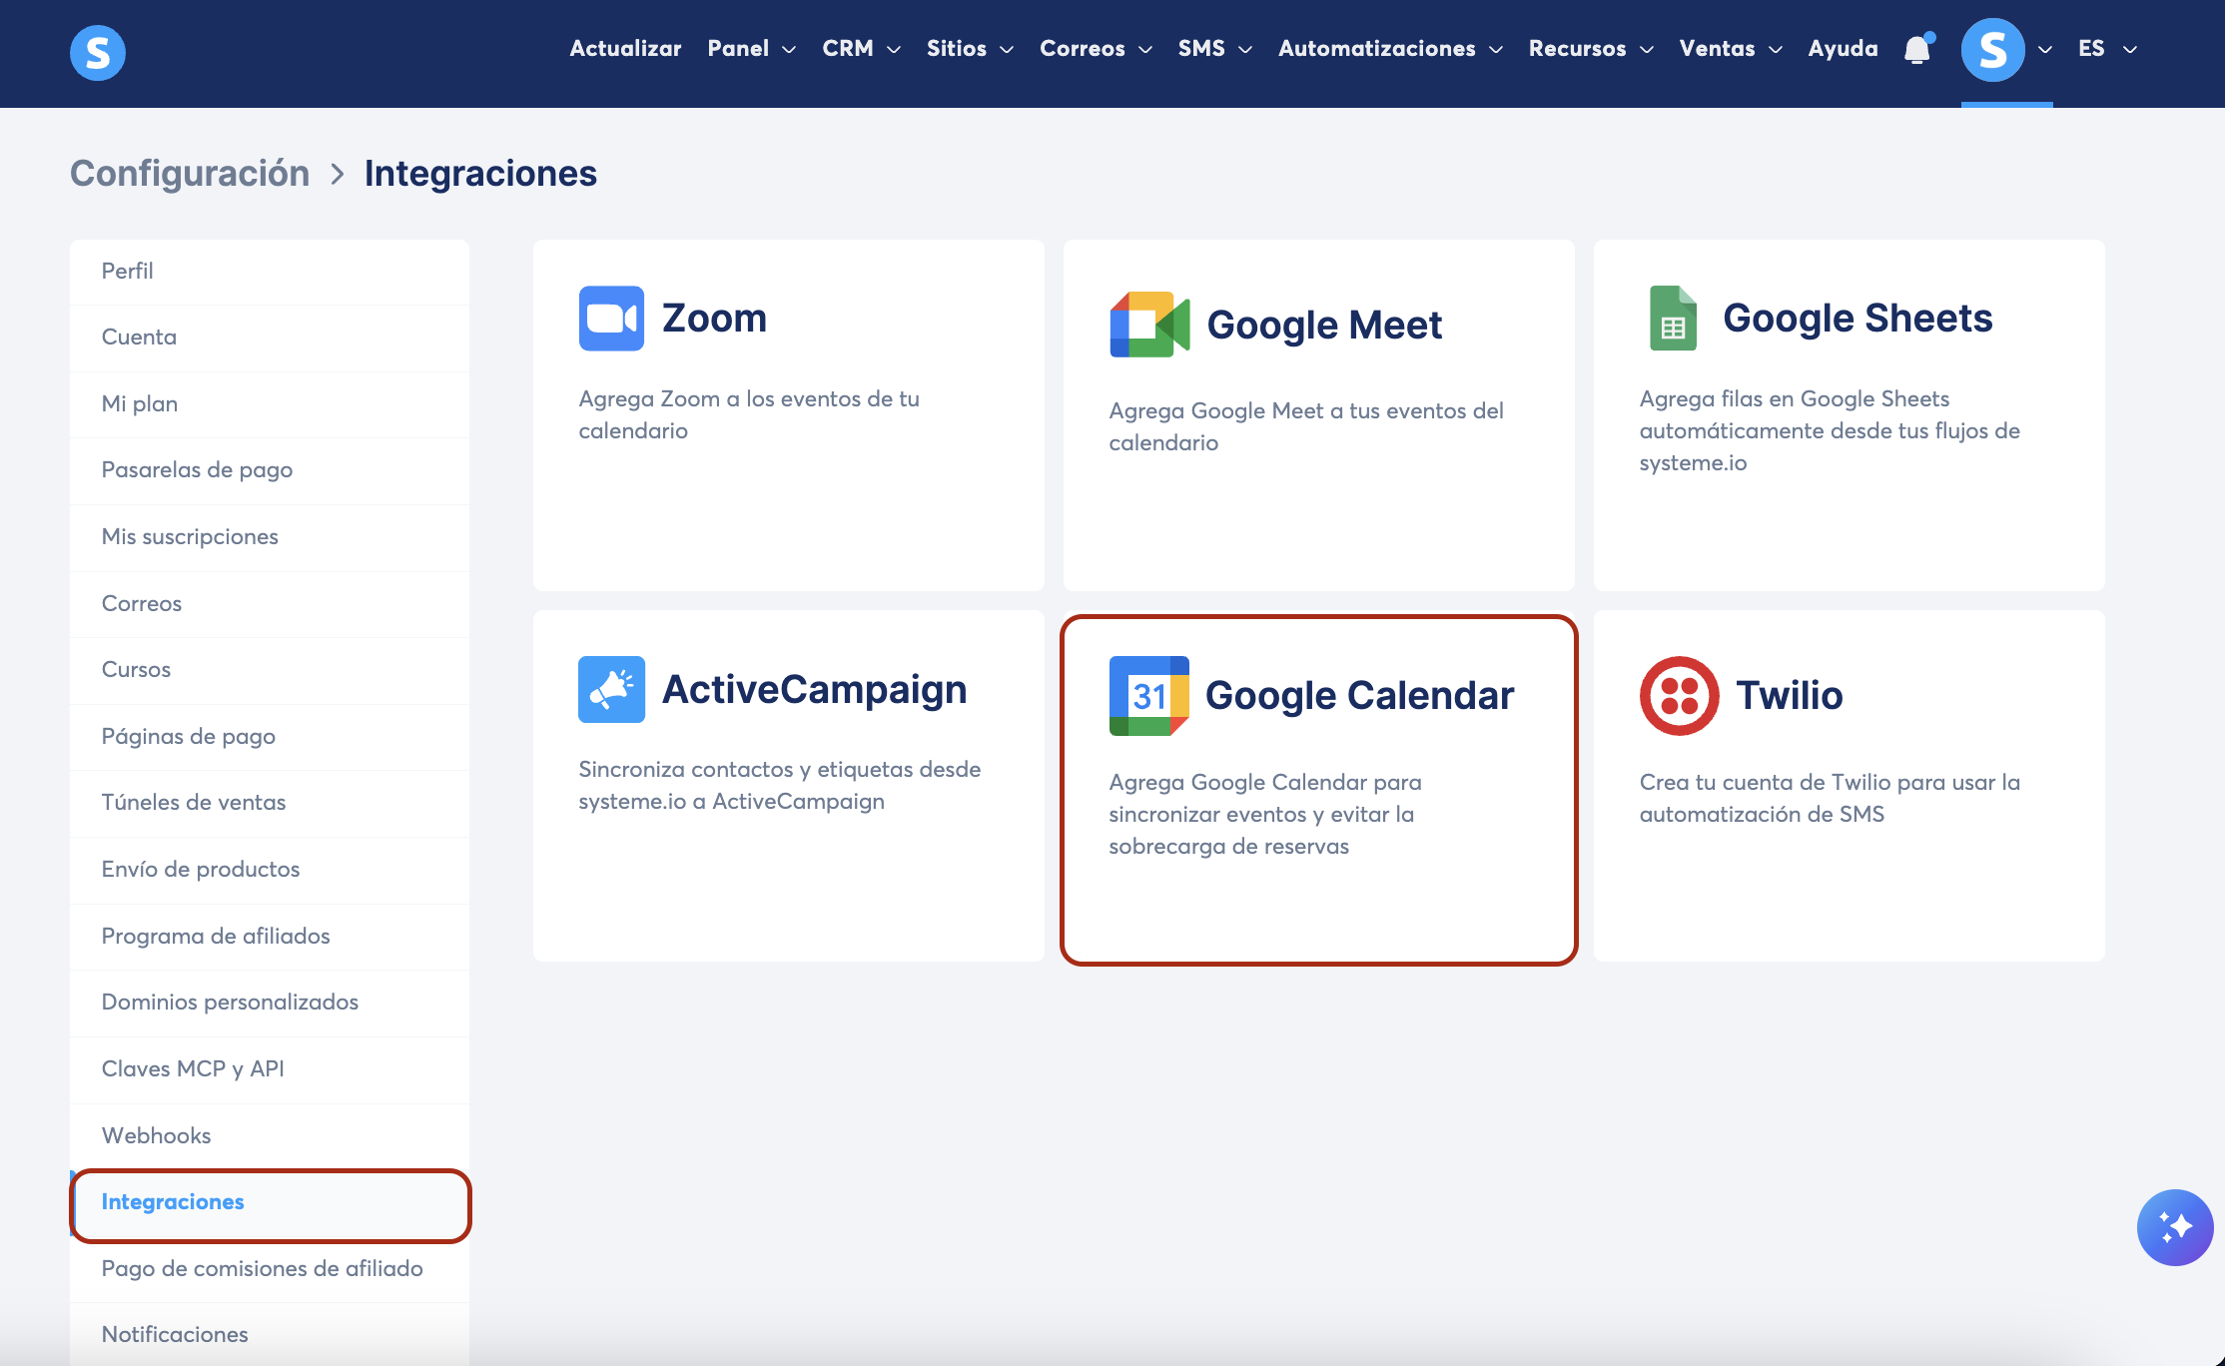The image size is (2225, 1366).
Task: Click the systeme.io logo in the header
Action: tap(98, 52)
